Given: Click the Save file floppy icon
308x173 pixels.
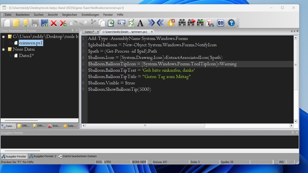Looking at the screenshot, I should pos(35,23).
